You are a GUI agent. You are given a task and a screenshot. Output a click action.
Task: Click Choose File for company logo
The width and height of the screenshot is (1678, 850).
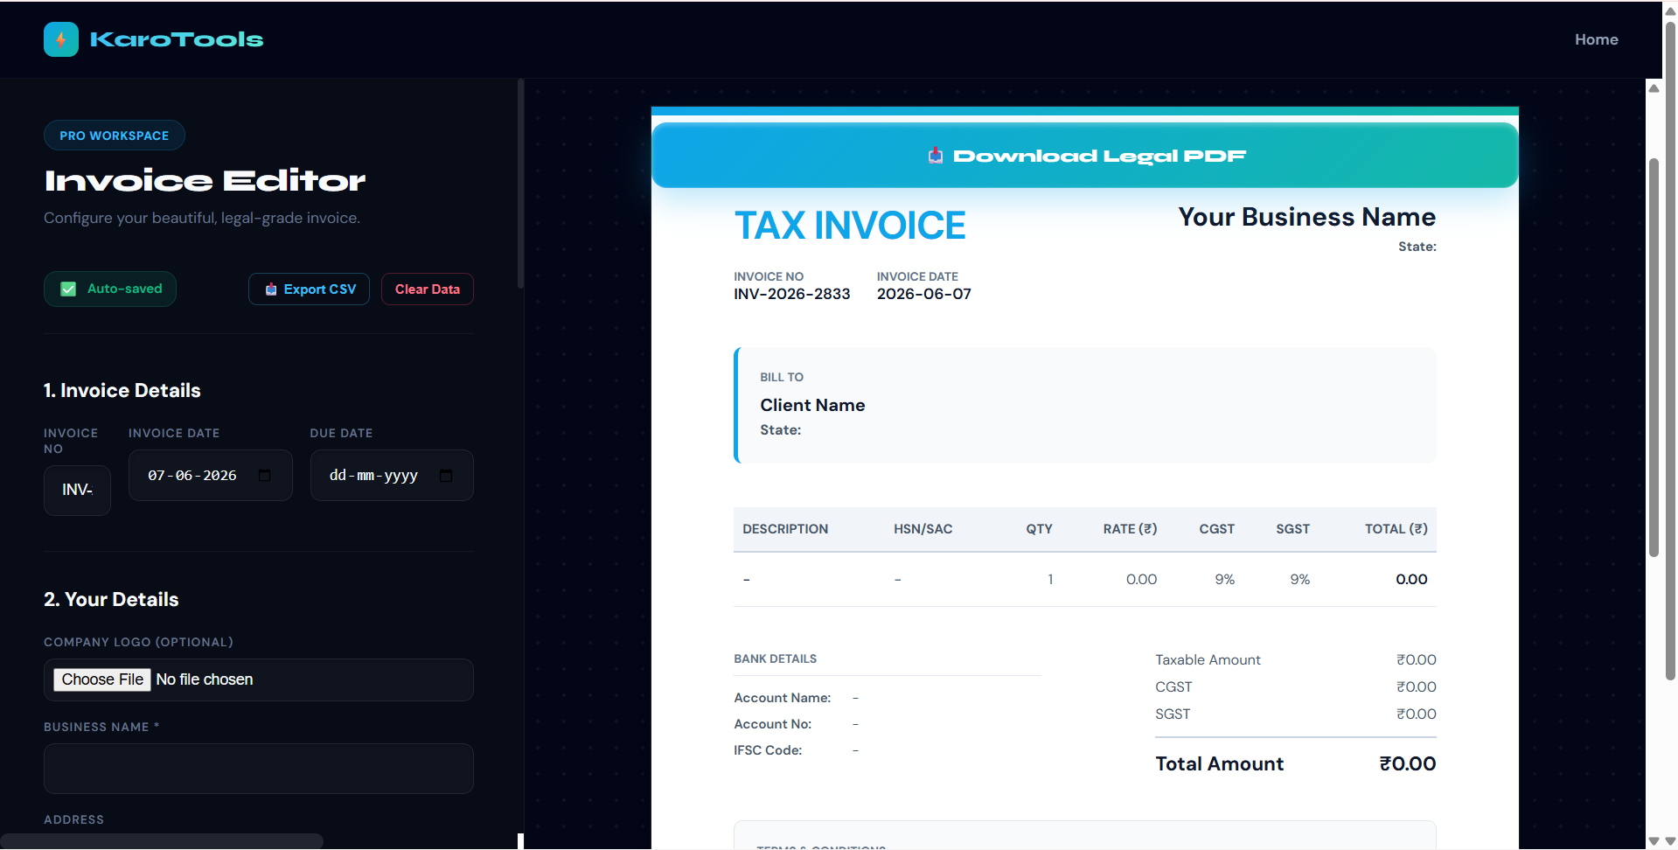coord(102,679)
